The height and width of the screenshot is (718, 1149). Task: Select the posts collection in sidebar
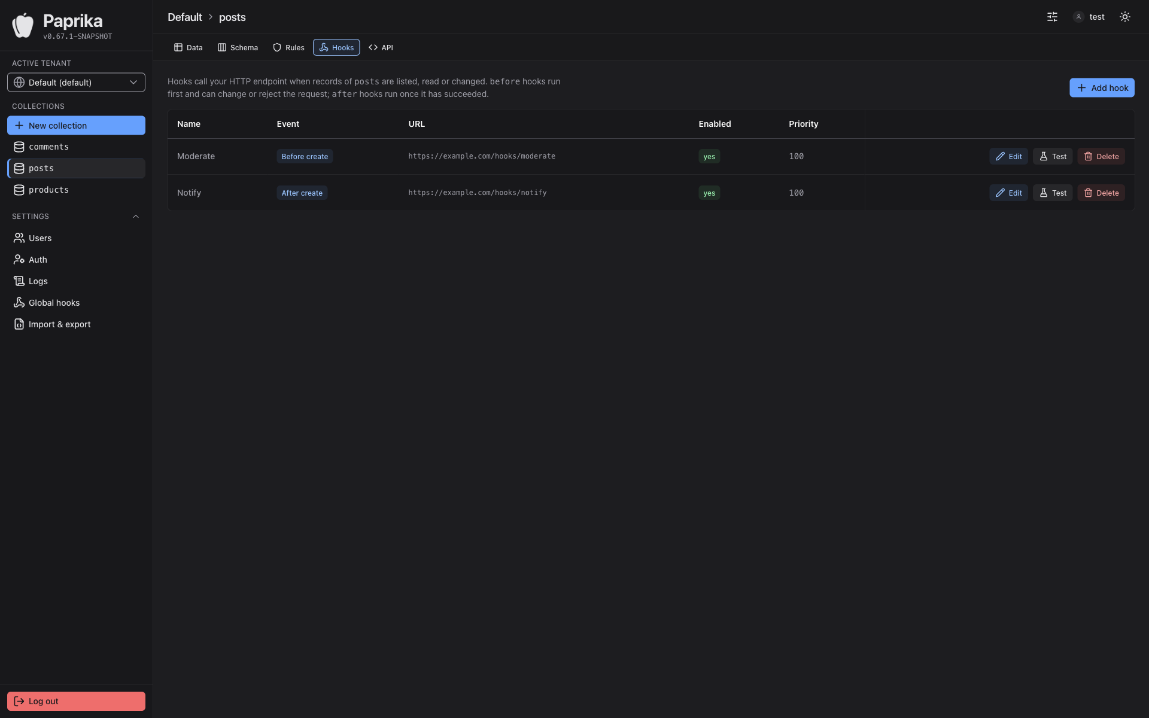pos(76,168)
